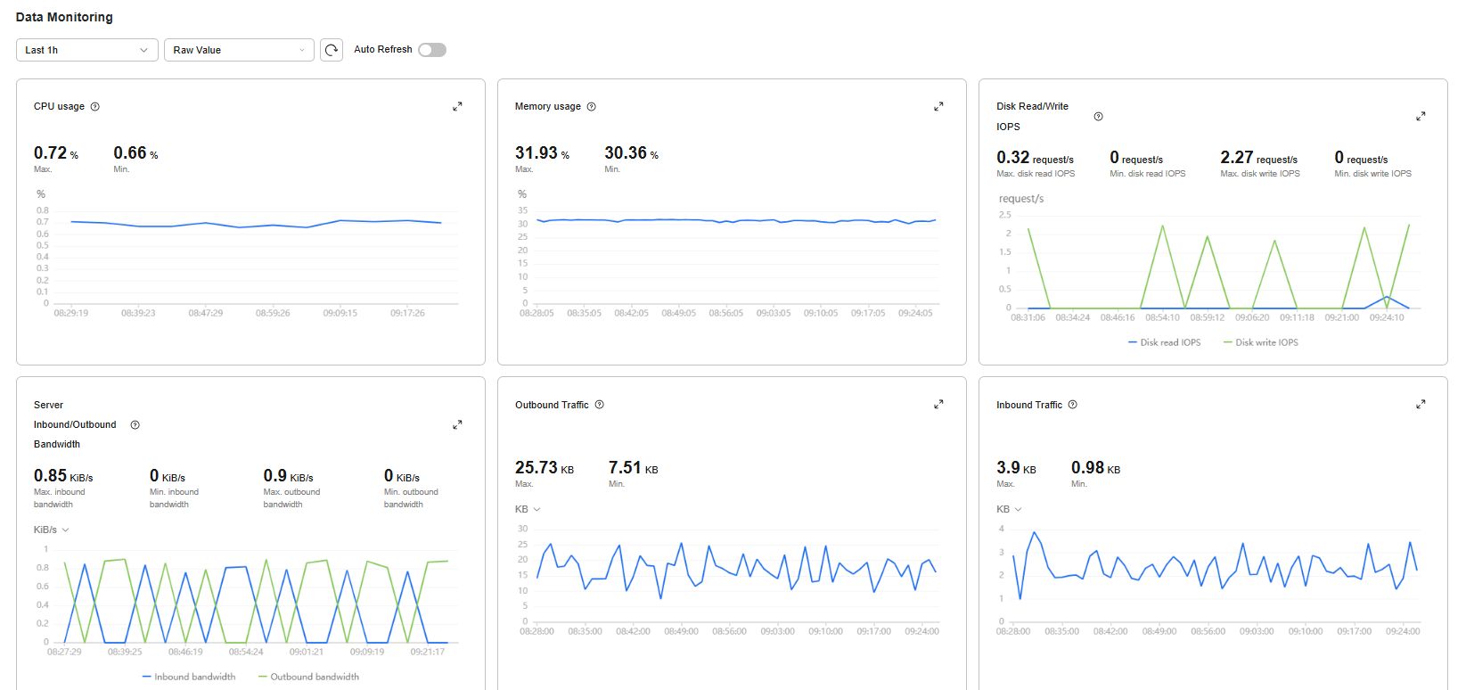This screenshot has width=1466, height=690.
Task: Change the Inbound Traffic KB unit selector
Action: [x=1009, y=509]
